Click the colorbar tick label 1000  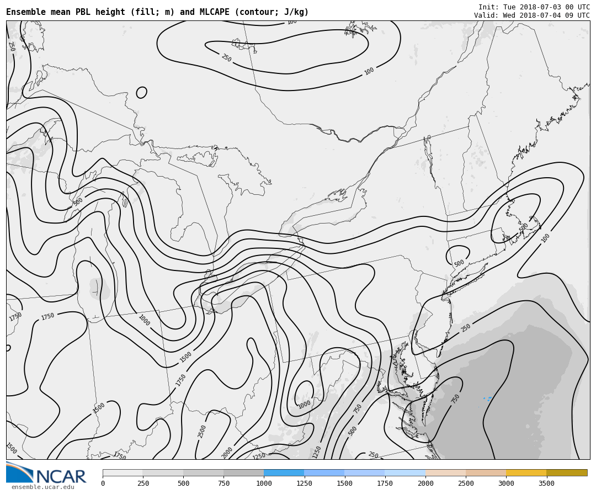(264, 484)
